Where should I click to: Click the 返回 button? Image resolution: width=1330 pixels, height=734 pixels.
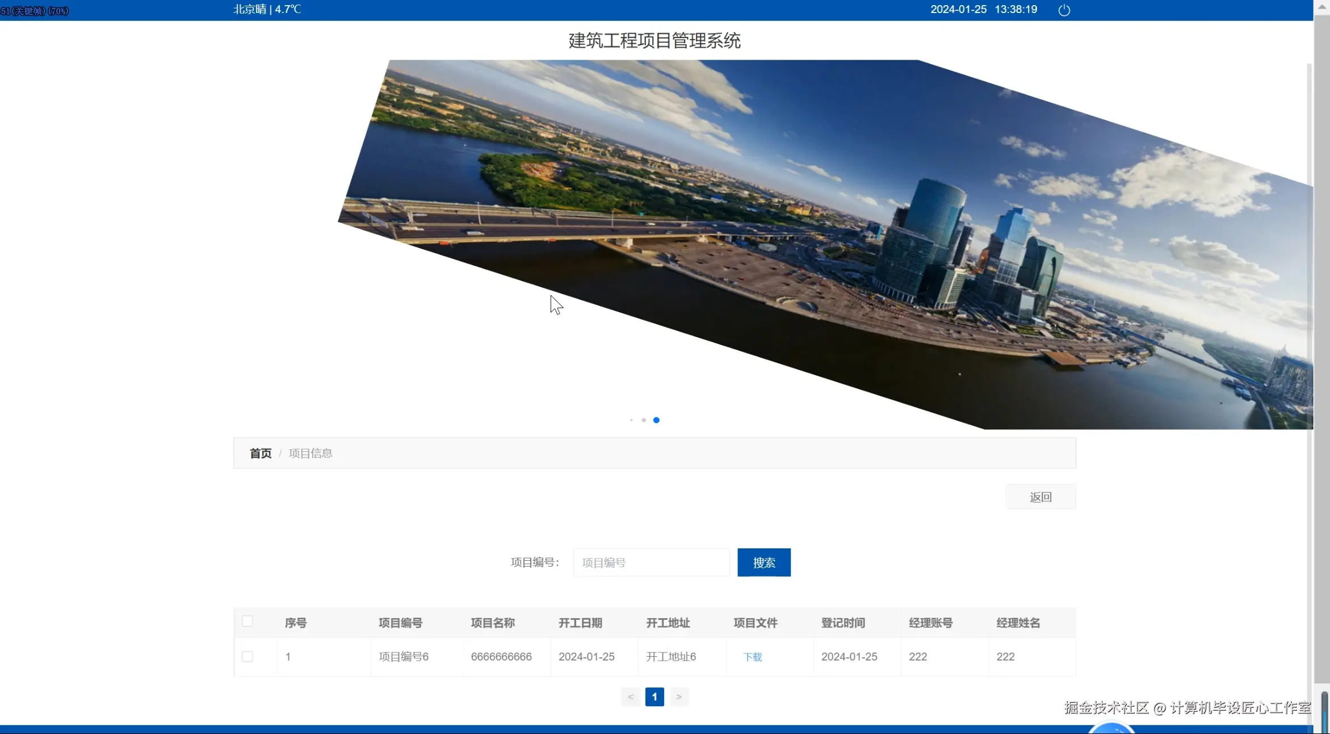[x=1040, y=497]
